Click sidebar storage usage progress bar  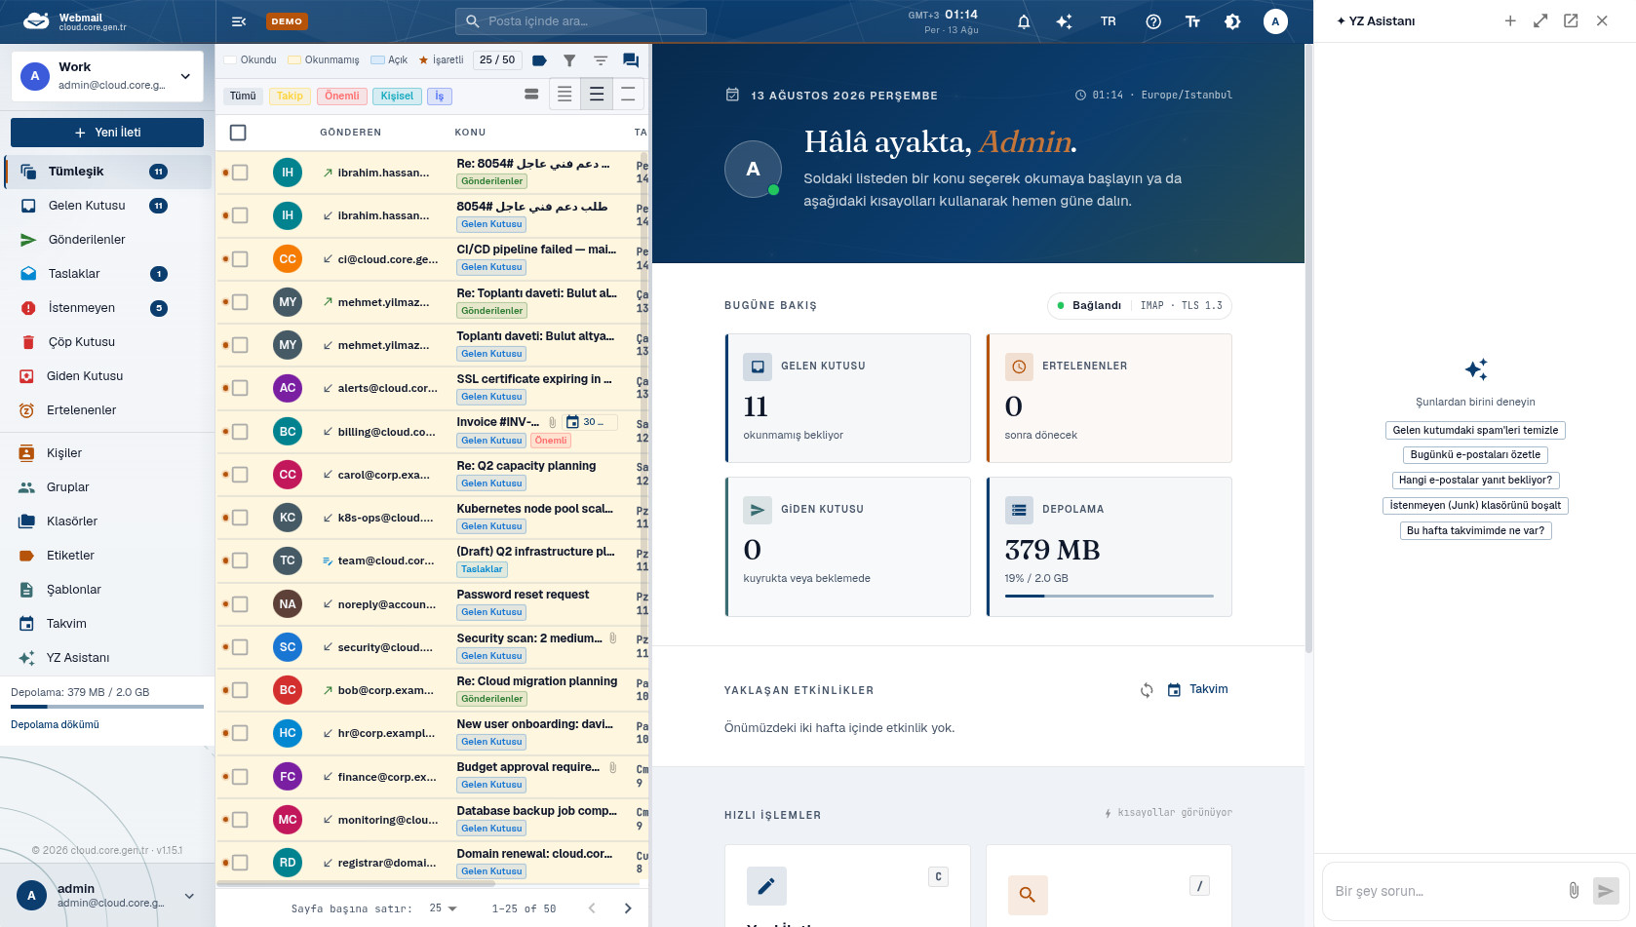(x=107, y=707)
